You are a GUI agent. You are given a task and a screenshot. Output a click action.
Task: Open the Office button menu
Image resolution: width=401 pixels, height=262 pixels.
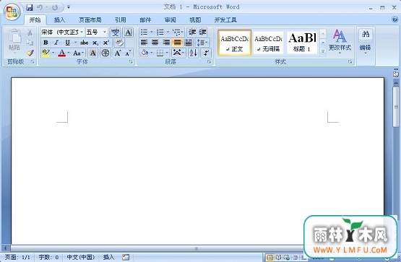[12, 12]
